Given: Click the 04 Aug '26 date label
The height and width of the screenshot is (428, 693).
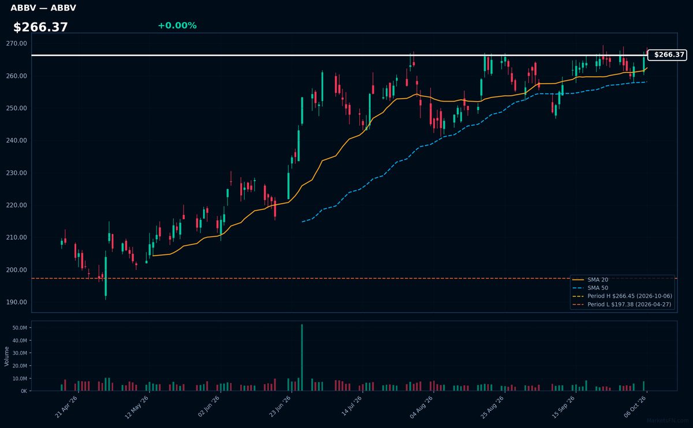Looking at the screenshot, I should (x=422, y=407).
